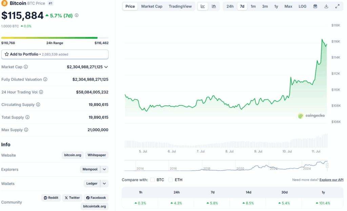Open Reddit community link
The width and height of the screenshot is (347, 211).
click(51, 198)
